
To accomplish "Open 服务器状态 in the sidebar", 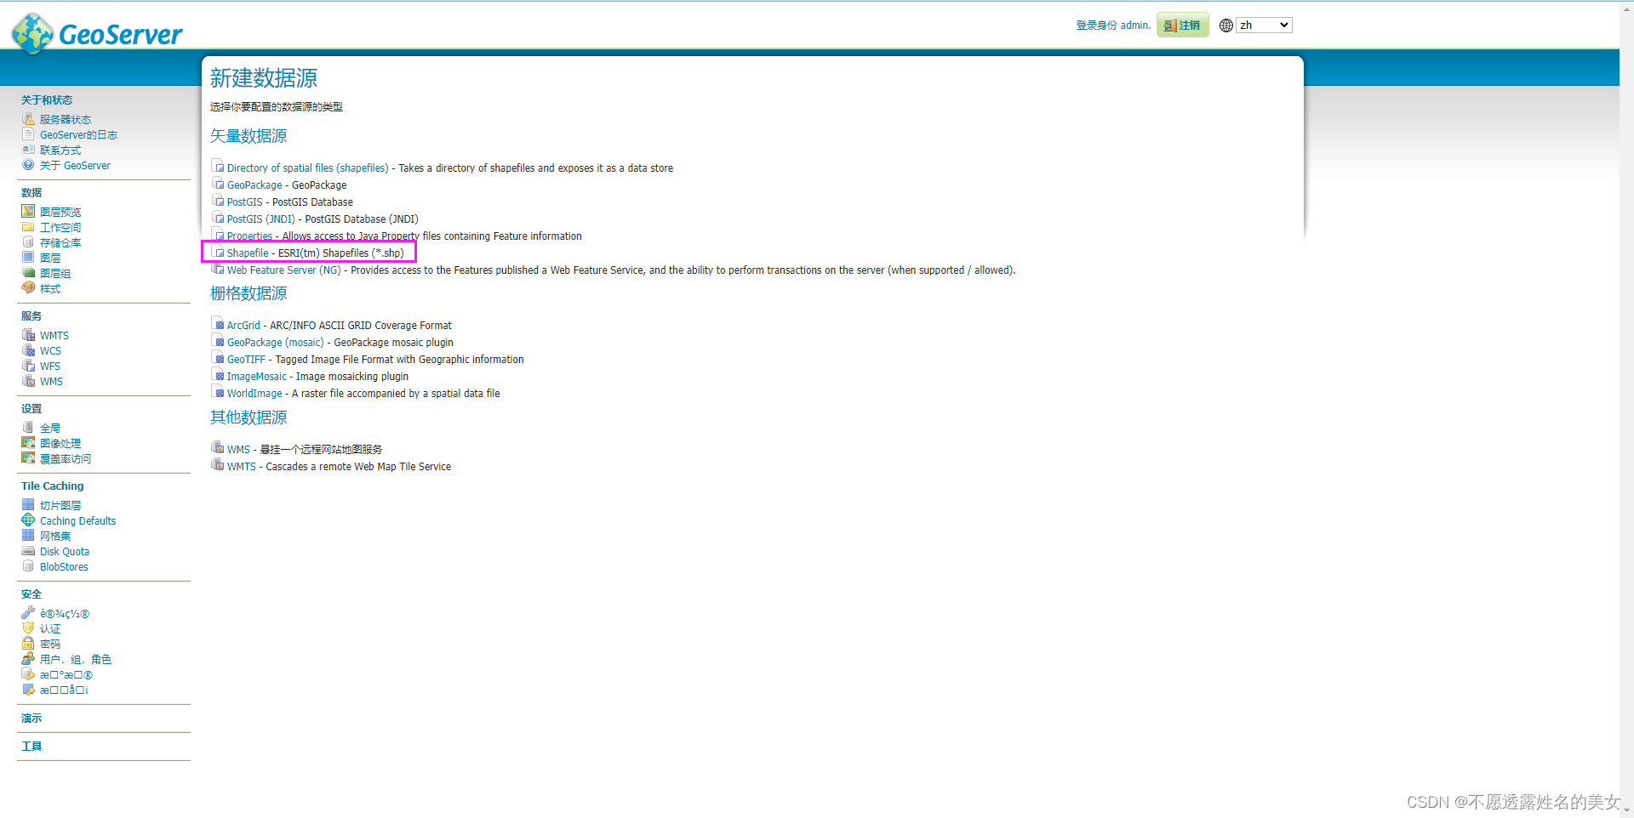I will [66, 120].
